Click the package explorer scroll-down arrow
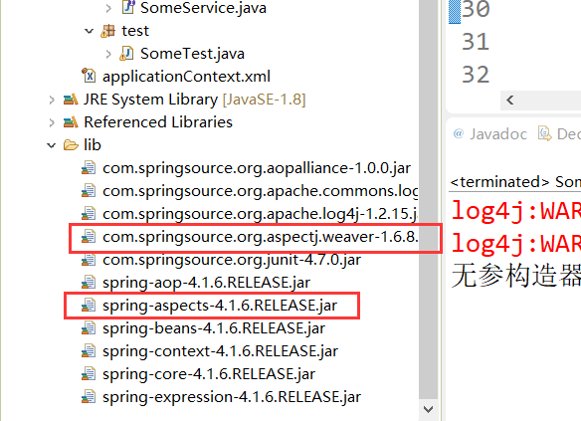The width and height of the screenshot is (581, 421). [x=429, y=409]
